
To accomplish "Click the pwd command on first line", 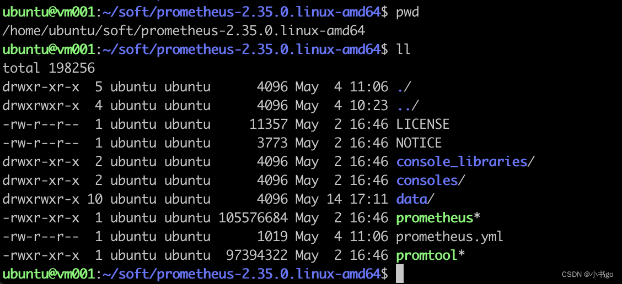I will [x=407, y=12].
